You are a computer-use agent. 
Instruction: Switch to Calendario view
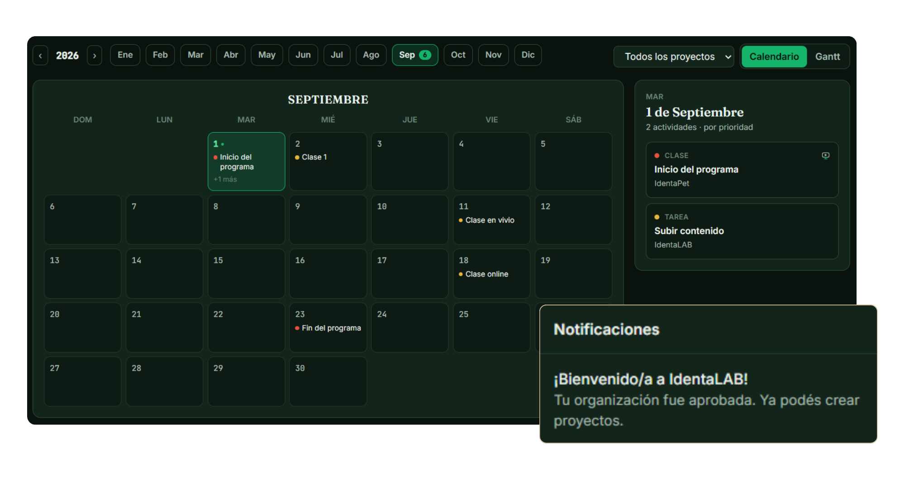click(x=774, y=57)
